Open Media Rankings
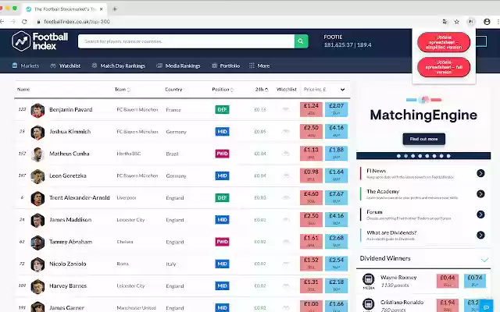Screen dimensions: 500x312 (178, 66)
